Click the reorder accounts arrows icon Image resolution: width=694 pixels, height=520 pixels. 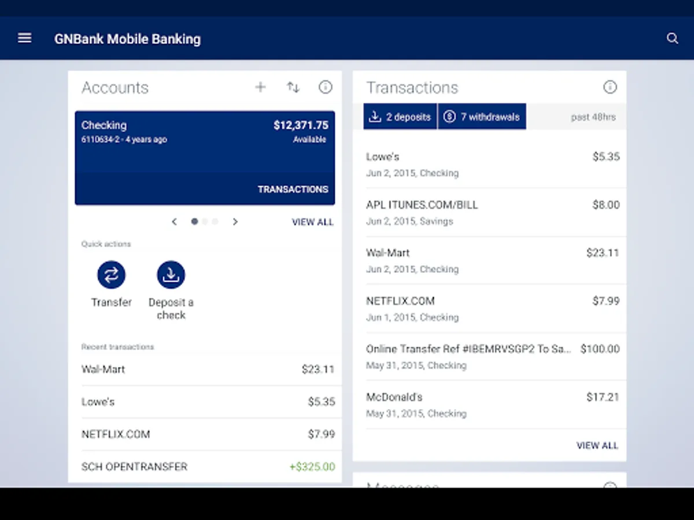coord(293,87)
